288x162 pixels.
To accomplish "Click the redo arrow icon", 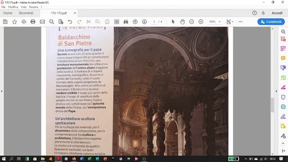I will pyautogui.click(x=79, y=22).
